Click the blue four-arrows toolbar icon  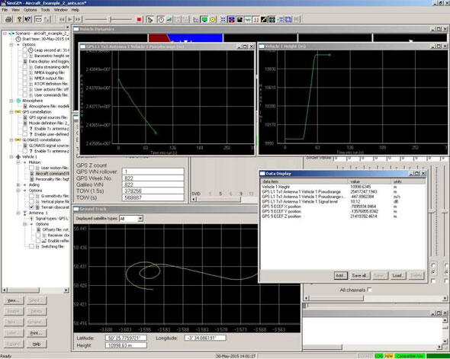223,20
